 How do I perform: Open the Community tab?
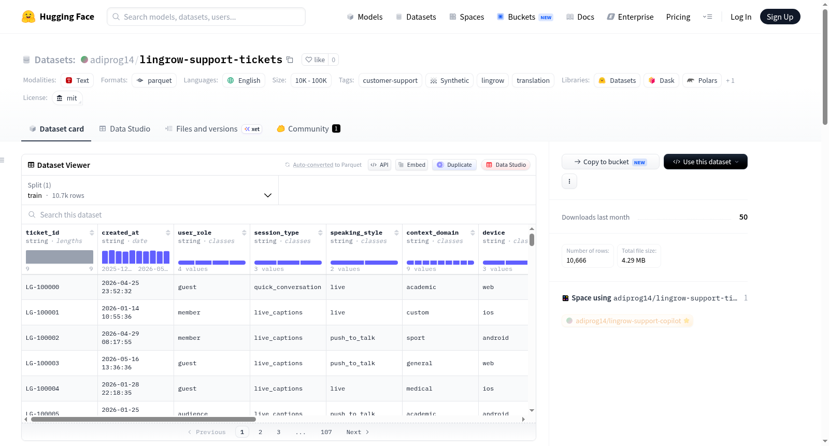pos(308,129)
